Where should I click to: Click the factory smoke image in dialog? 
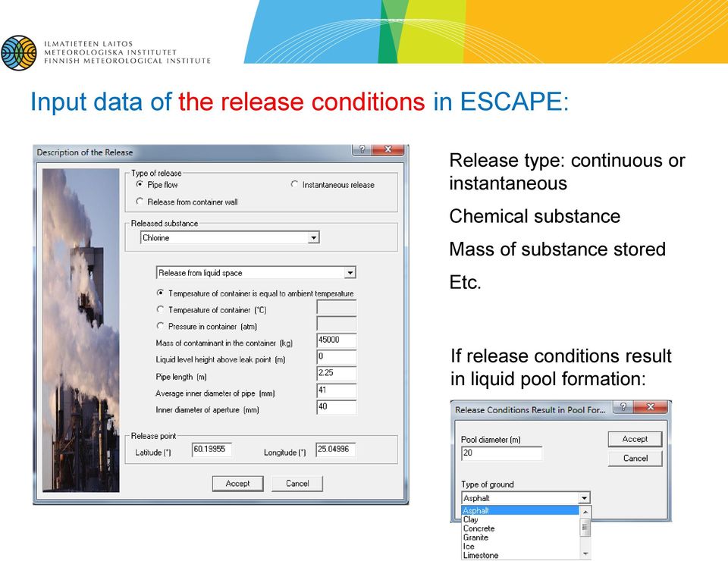[x=81, y=330]
